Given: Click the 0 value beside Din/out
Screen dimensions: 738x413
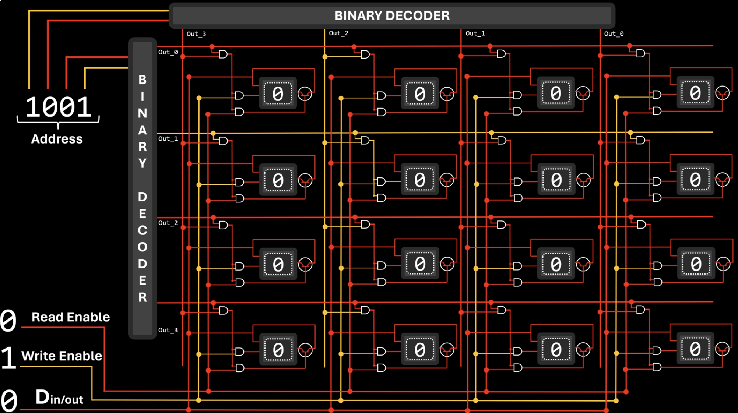Looking at the screenshot, I should click(9, 400).
